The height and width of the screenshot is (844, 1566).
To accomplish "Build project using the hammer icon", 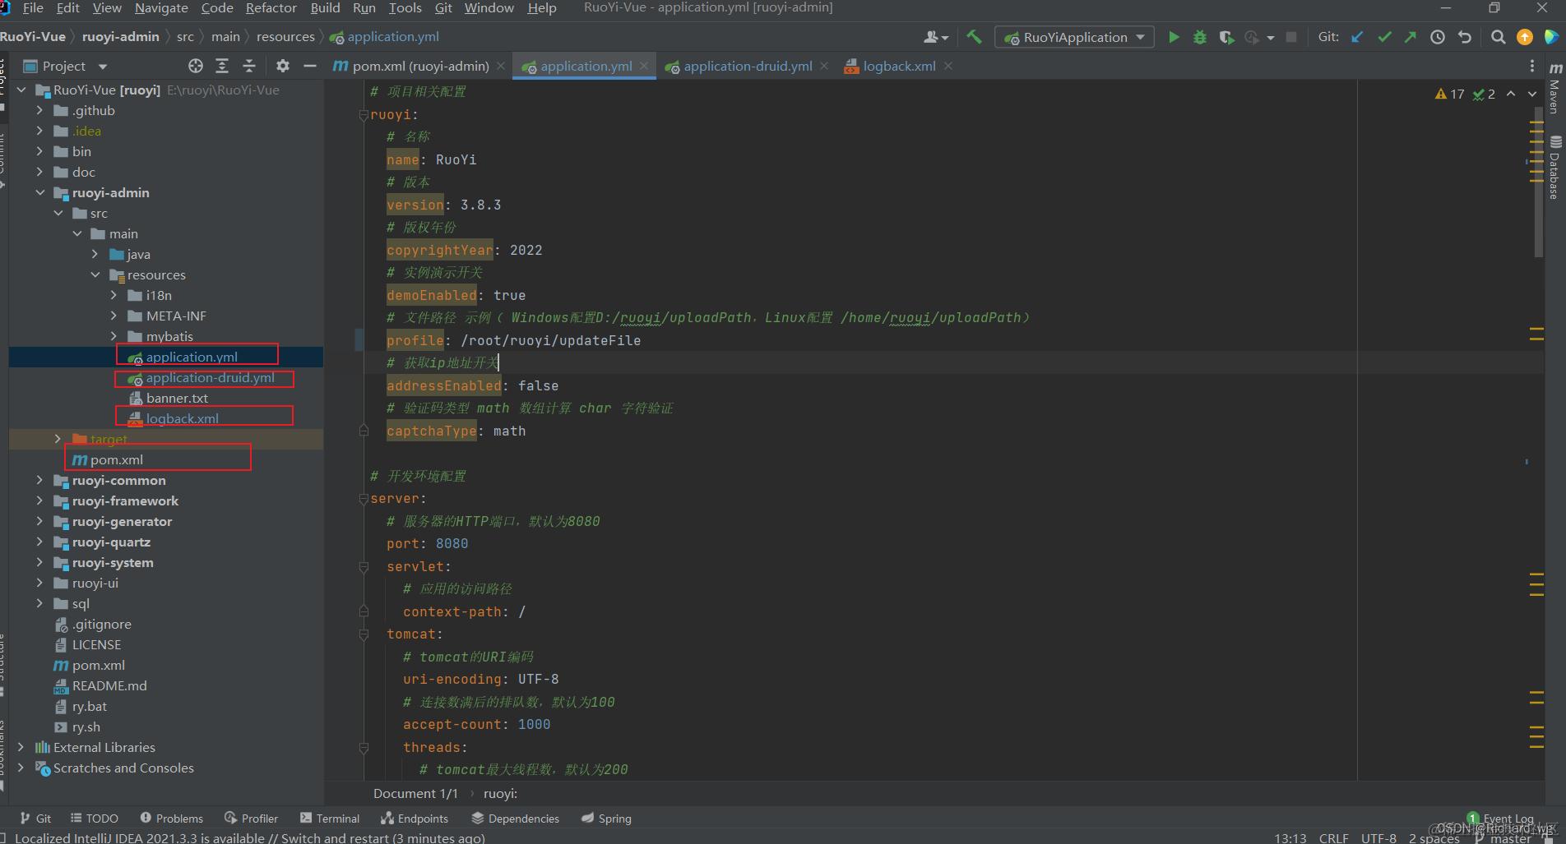I will click(974, 37).
